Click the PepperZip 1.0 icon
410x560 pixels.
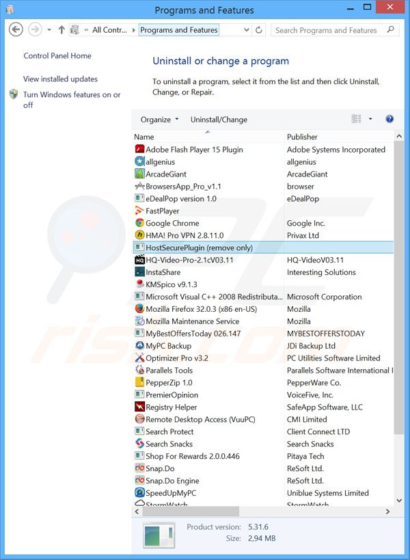139,382
